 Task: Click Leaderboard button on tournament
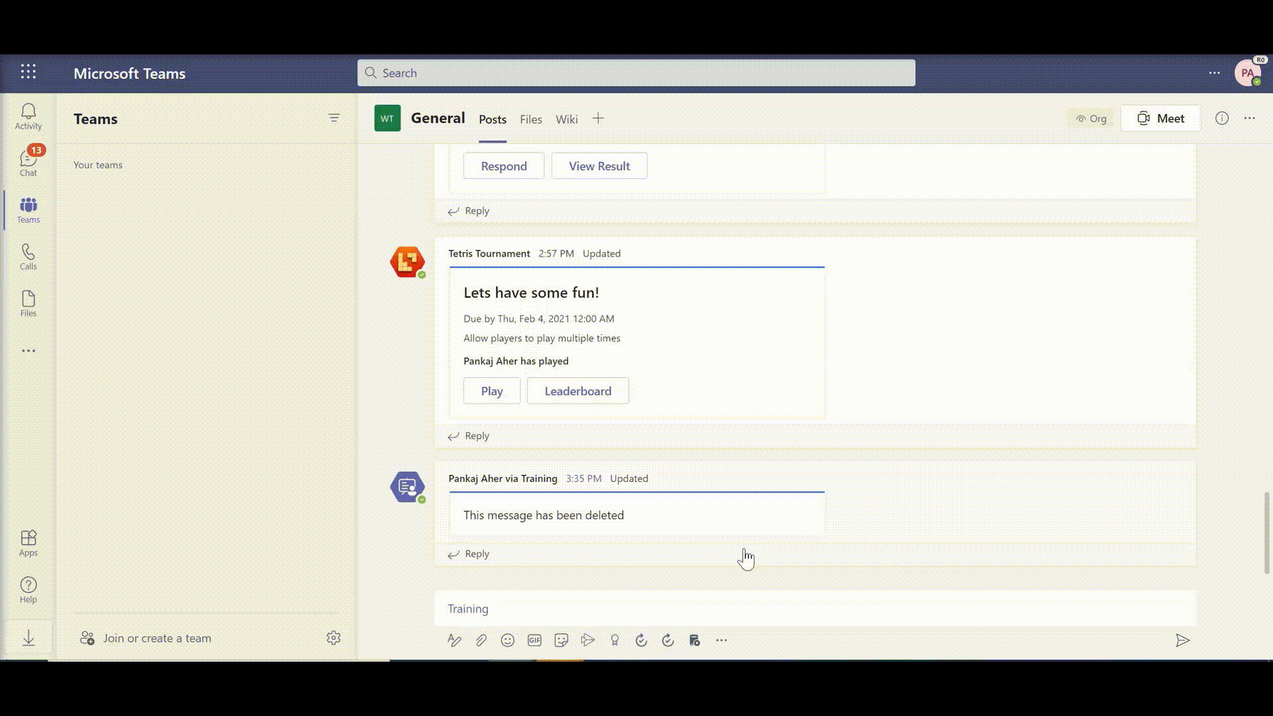(578, 390)
